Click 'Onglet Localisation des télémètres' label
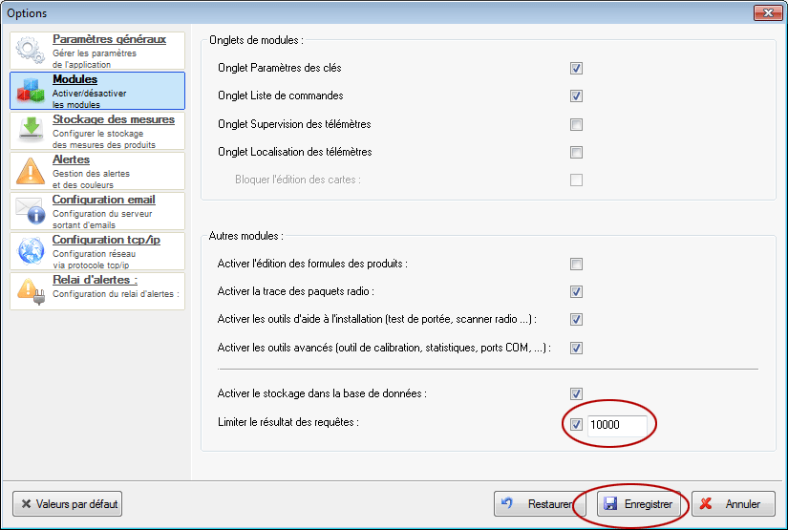 pyautogui.click(x=295, y=152)
